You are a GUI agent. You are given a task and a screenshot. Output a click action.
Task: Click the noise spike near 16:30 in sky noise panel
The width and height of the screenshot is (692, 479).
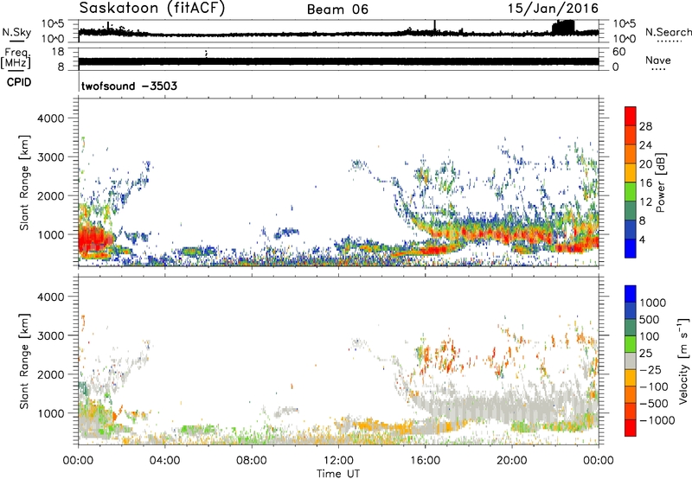click(x=435, y=26)
